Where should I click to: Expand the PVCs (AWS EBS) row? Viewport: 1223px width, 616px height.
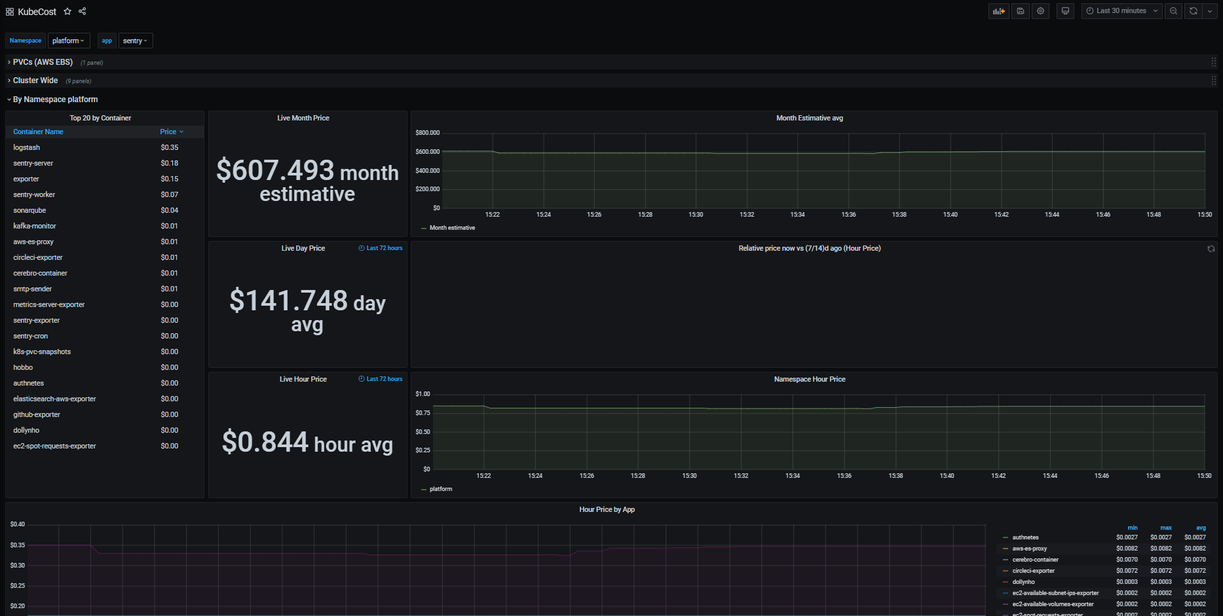point(43,62)
